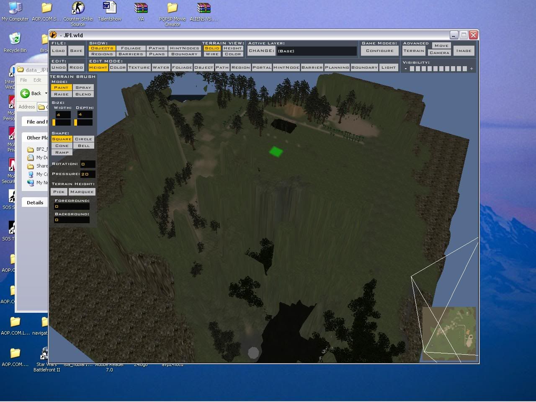Click the brush Width slider
Viewport: 536px width, 402px height.
tap(61, 122)
